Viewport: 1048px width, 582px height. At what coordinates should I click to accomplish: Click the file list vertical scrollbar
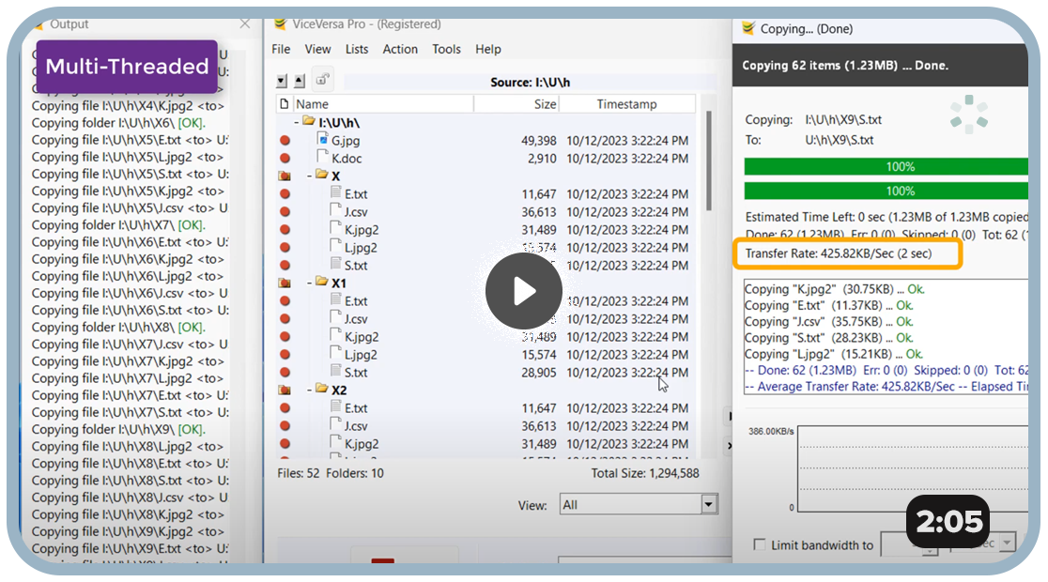tap(708, 161)
